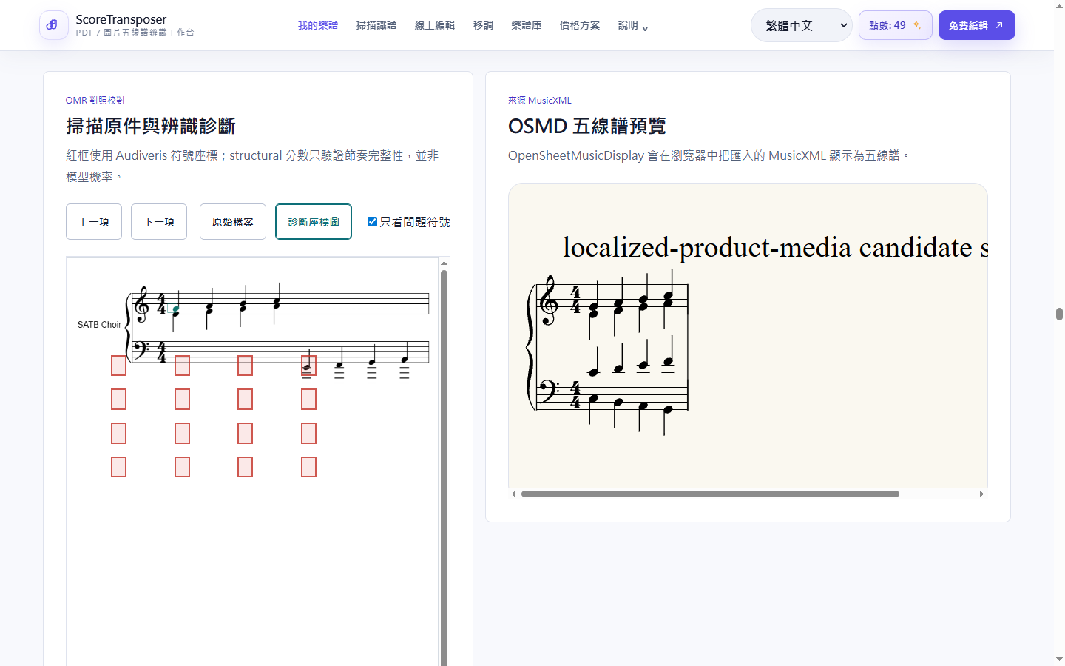Click the scroll up arrow of scan panel
1065x666 pixels.
click(444, 263)
